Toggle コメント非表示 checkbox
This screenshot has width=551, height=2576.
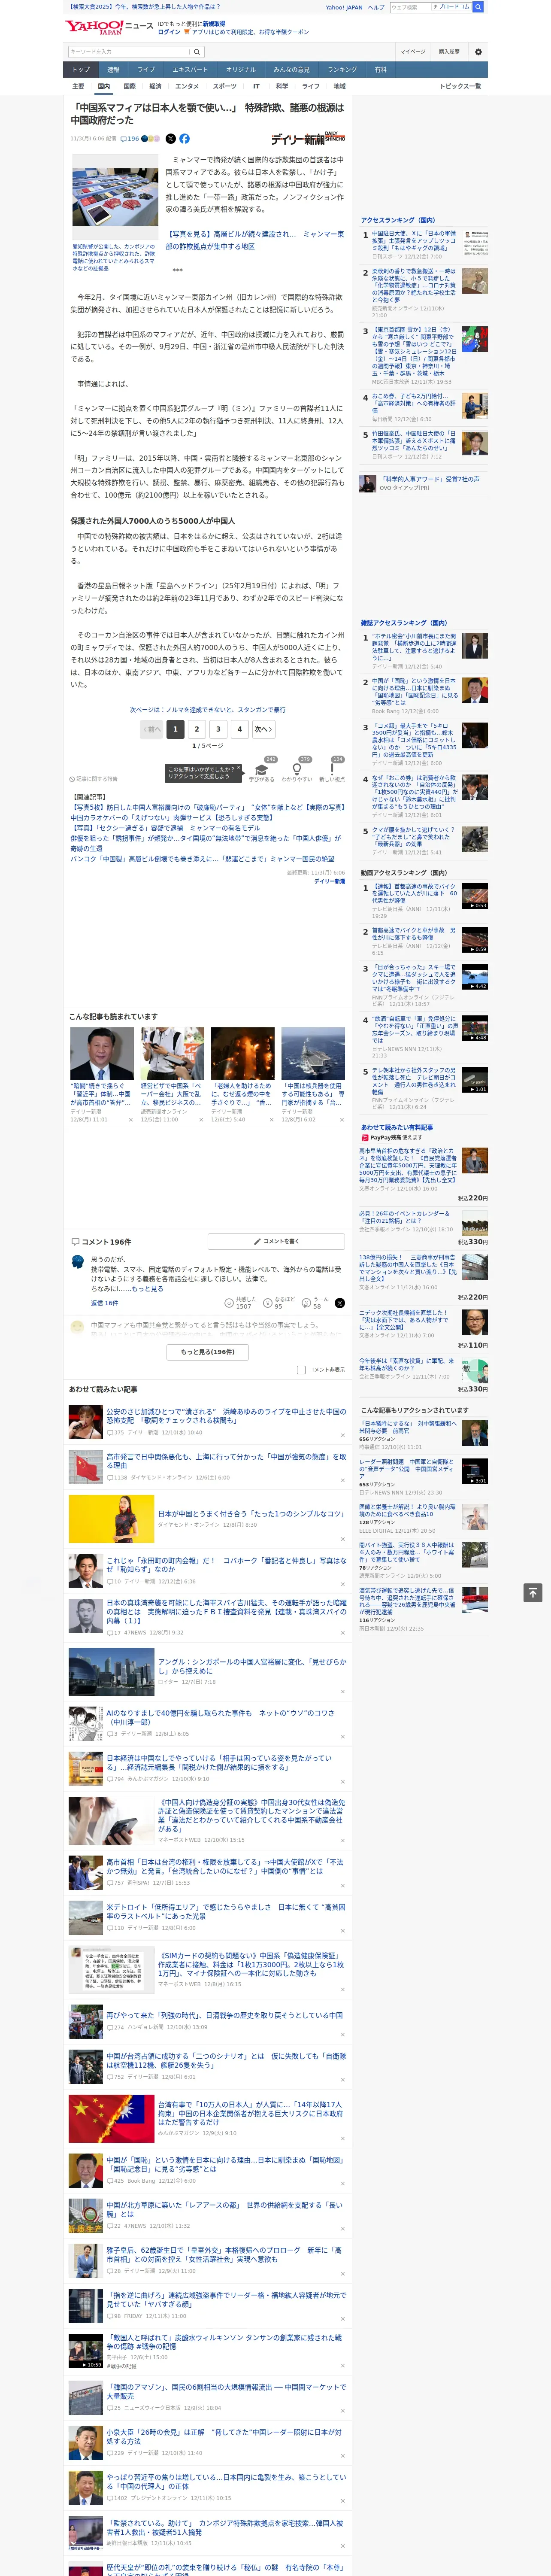[x=301, y=1369]
